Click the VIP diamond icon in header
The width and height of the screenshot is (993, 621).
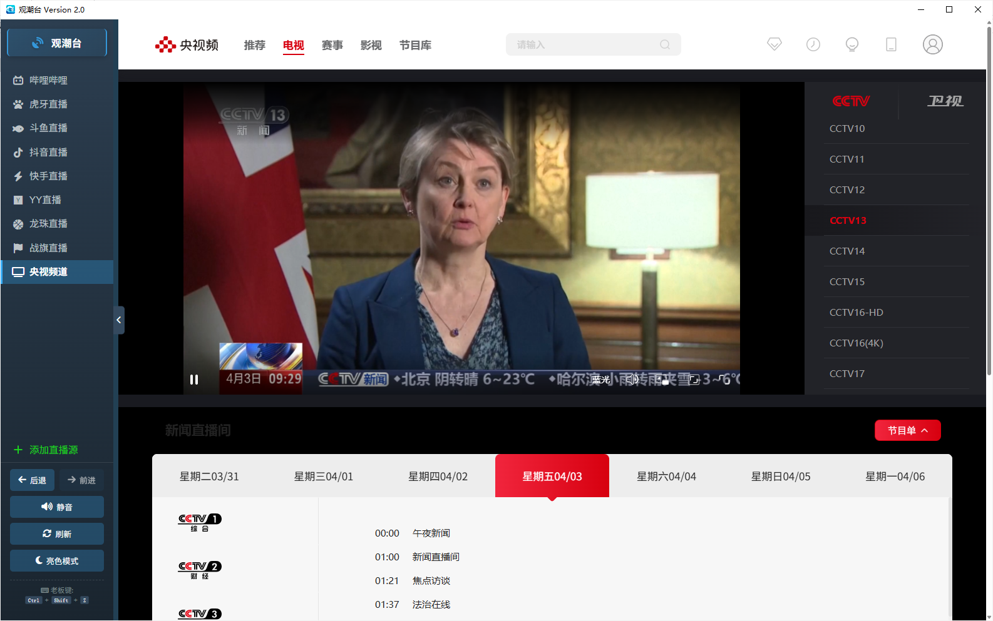click(774, 44)
